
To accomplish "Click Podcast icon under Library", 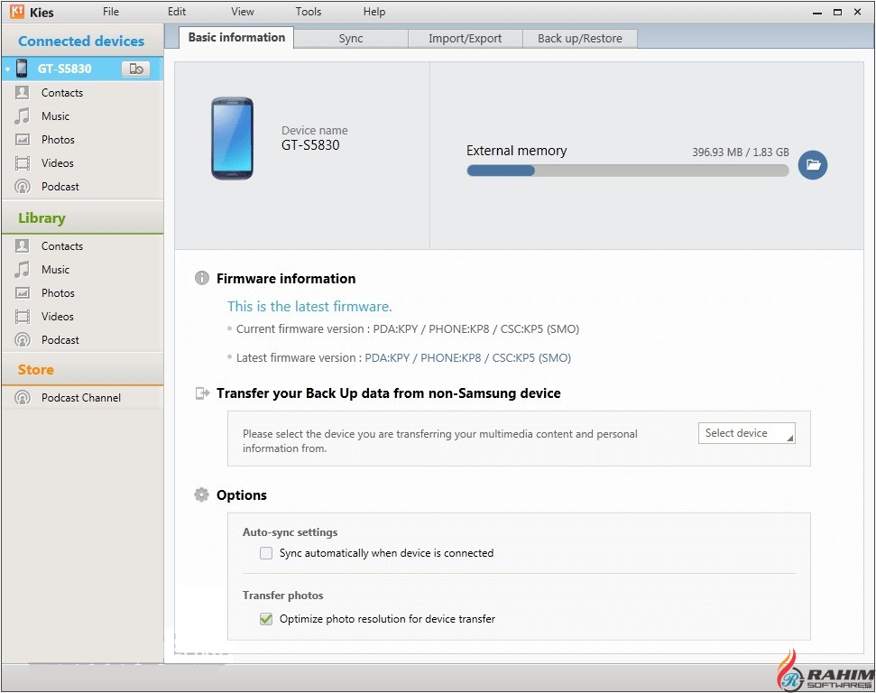I will tap(23, 339).
